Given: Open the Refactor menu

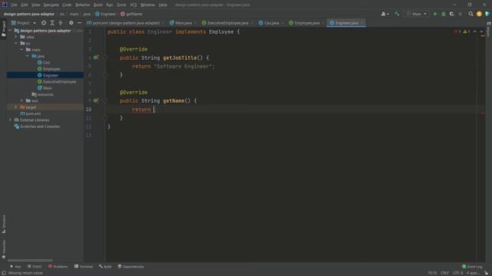Looking at the screenshot, I should coord(82,5).
